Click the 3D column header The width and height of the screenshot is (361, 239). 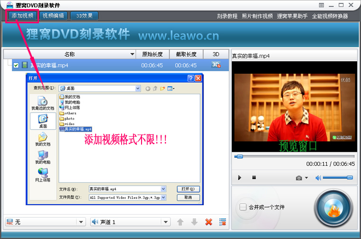point(216,54)
